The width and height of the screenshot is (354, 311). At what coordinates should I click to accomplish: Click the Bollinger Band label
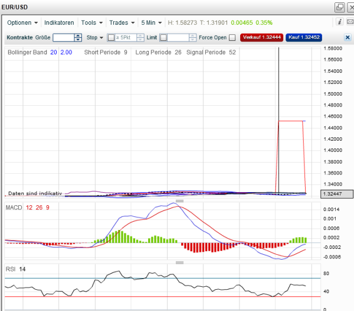coord(27,52)
